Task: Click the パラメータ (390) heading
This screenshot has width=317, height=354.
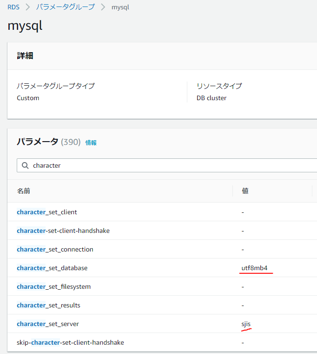Action: (49, 142)
